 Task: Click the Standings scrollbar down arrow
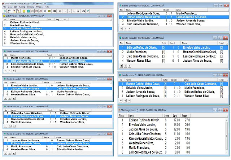pyautogui.click(x=227, y=152)
